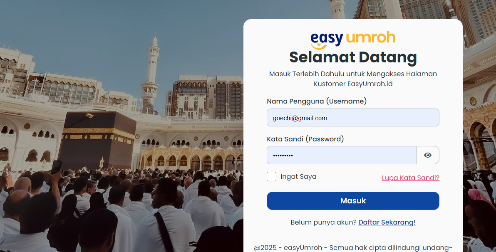Click the Masuk Terlebih Dahulu subtitle text
Viewport: 496px width, 252px height.
(x=353, y=79)
